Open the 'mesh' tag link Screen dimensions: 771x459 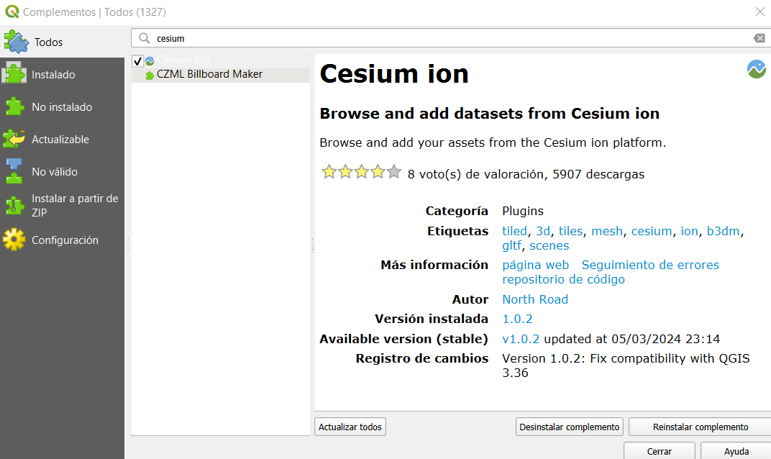coord(607,231)
